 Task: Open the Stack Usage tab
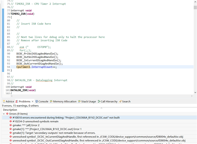pyautogui.click(x=87, y=101)
